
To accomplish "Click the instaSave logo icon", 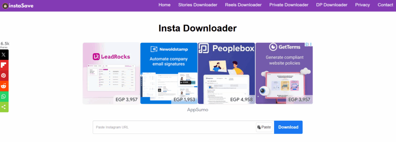I will pyautogui.click(x=5, y=5).
